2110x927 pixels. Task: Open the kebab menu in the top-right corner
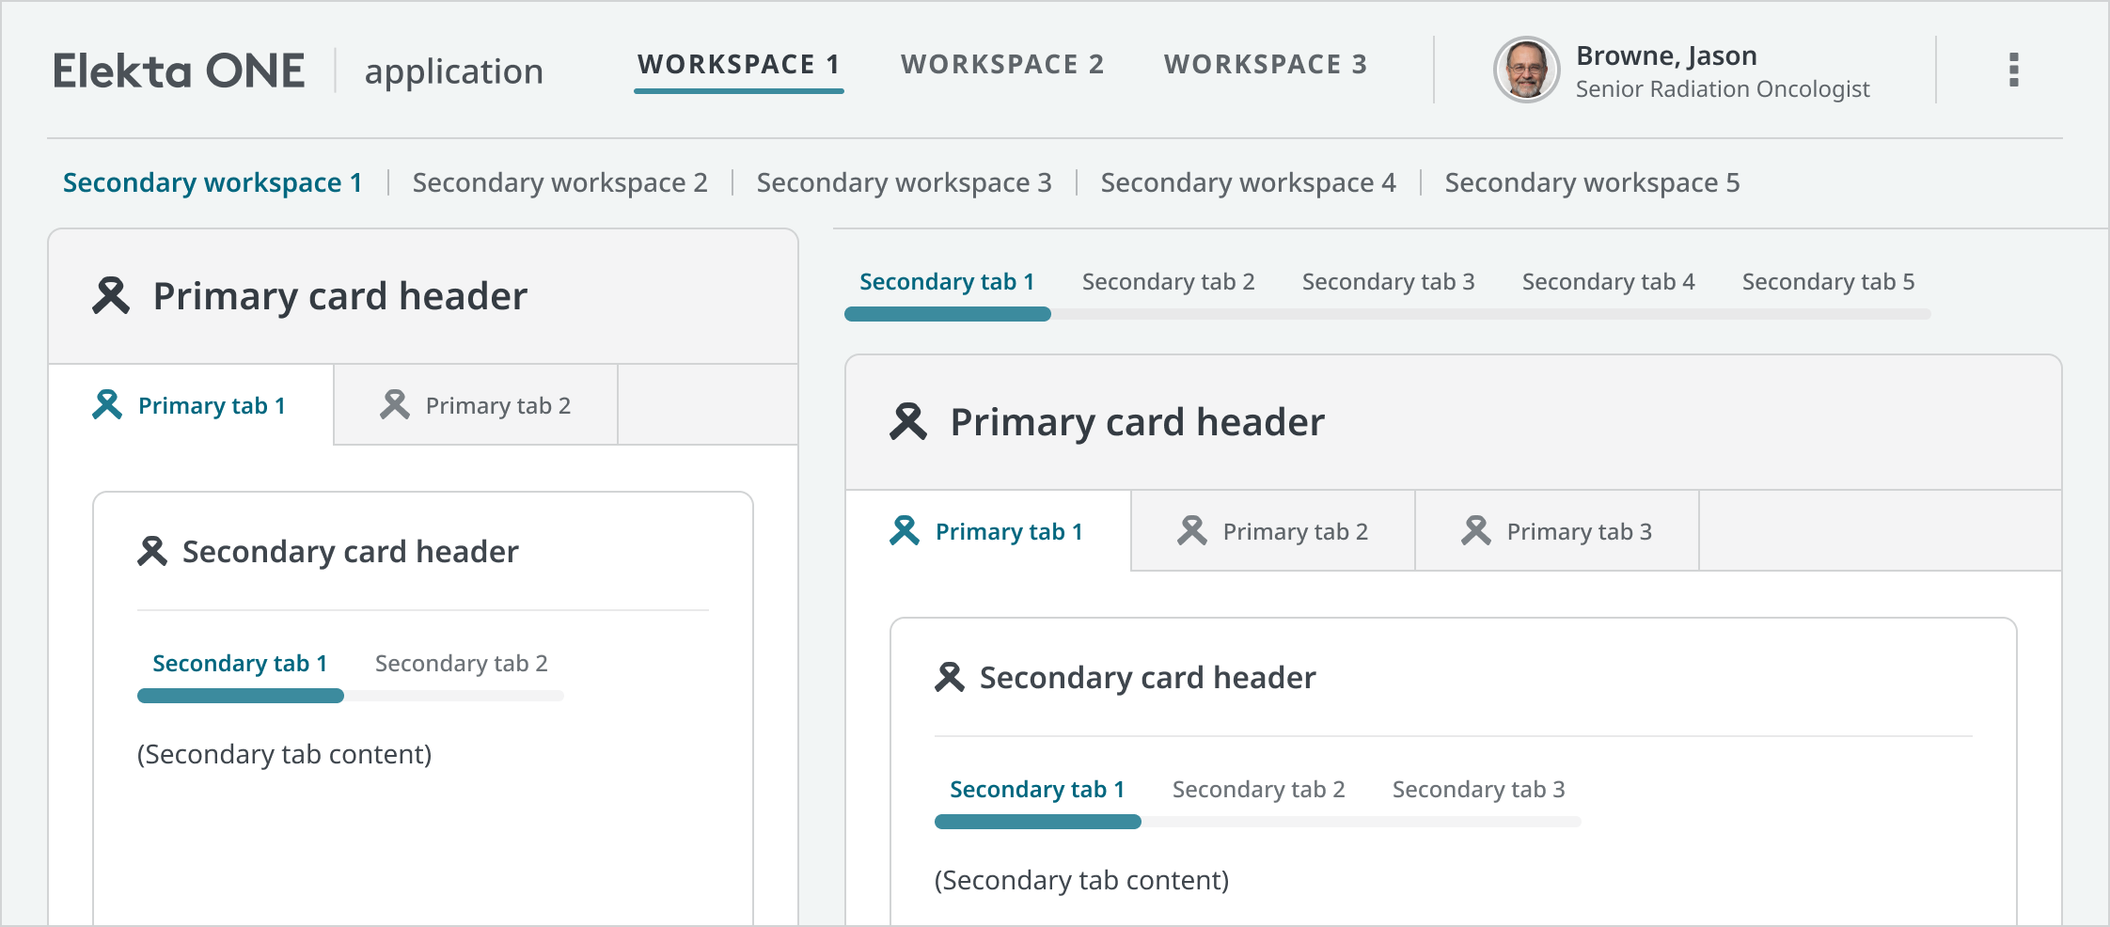coord(2013,70)
